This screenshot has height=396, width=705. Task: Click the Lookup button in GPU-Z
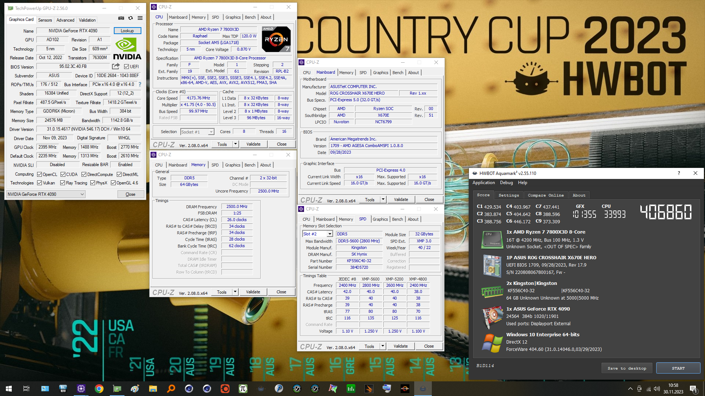pyautogui.click(x=127, y=31)
